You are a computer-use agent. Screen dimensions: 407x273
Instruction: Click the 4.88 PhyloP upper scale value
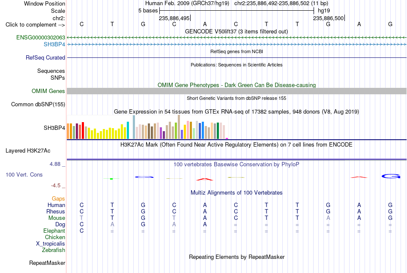tap(55, 164)
